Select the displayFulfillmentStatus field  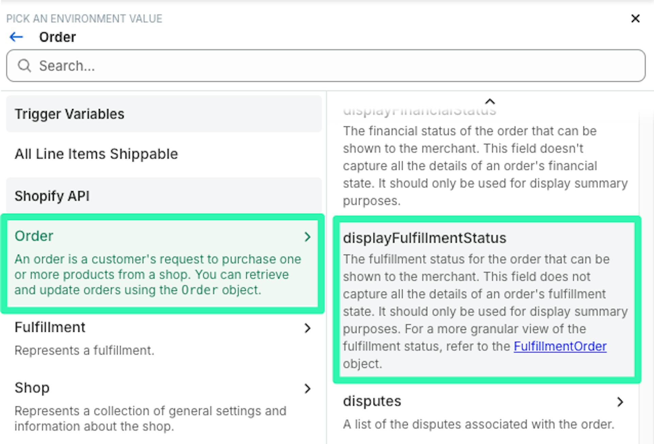point(424,238)
